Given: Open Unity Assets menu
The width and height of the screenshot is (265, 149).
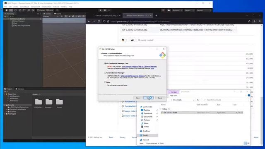Looking at the screenshot, I should (16, 7).
